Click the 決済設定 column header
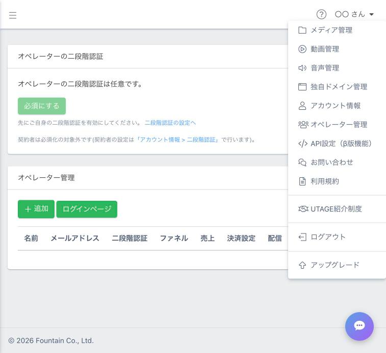Screen dimensions: 386x353 [241, 238]
